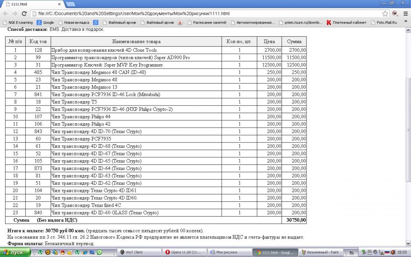The height and width of the screenshot is (257, 411).
Task: Click the unlabeled blue Google-icon bookmark
Action: point(96,23)
